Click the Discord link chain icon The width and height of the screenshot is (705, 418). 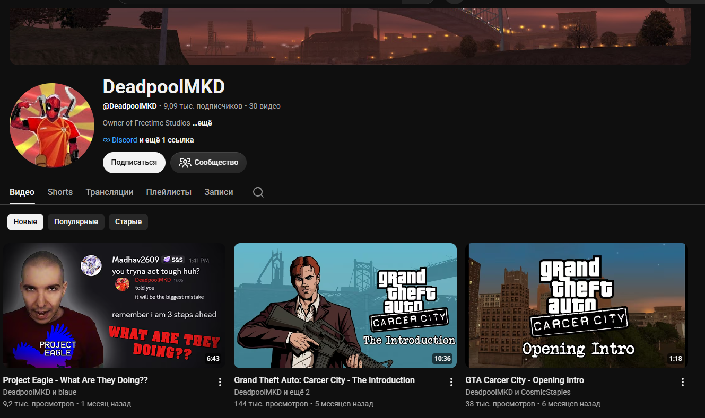click(106, 140)
